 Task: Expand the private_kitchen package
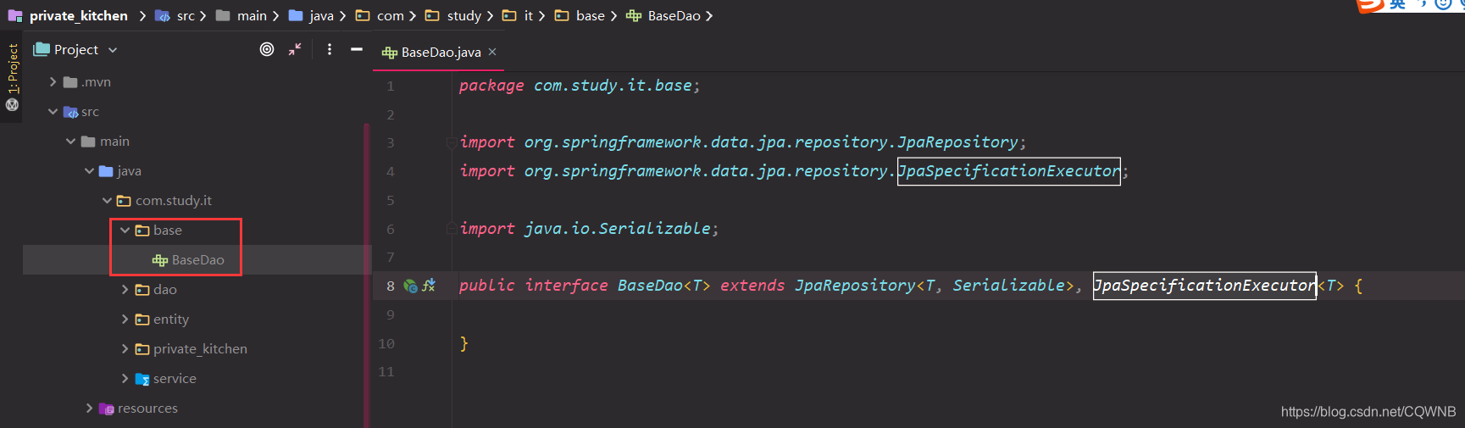(x=125, y=349)
